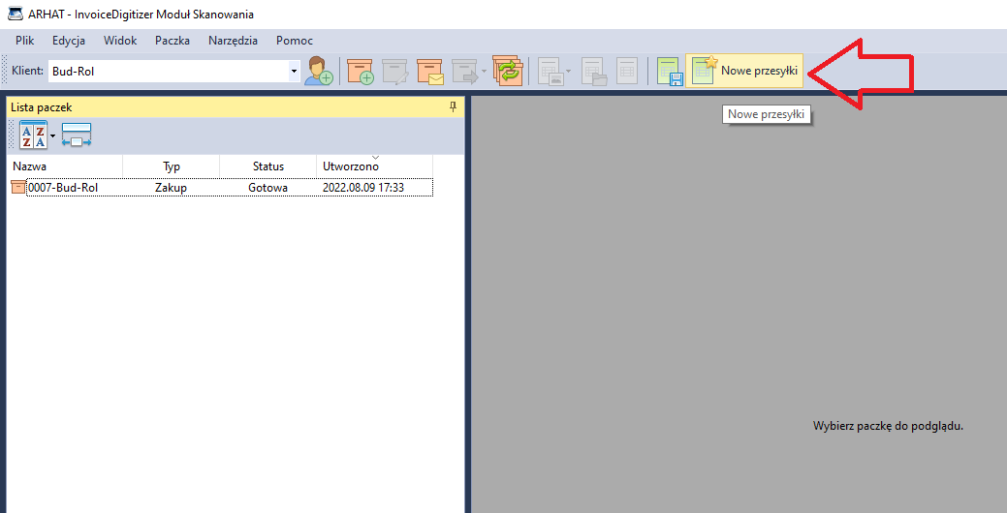Expand the sort options dropdown arrow
This screenshot has width=1007, height=513.
[x=53, y=136]
